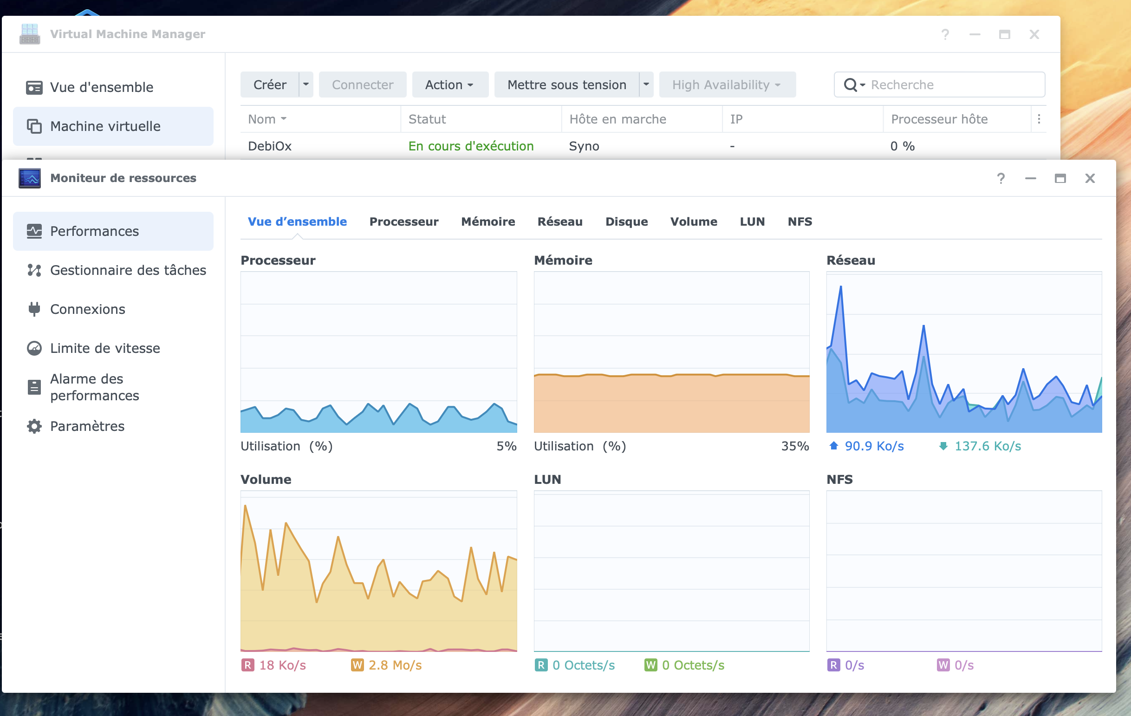Switch to the Réseau tab
The width and height of the screenshot is (1131, 716).
pos(560,222)
